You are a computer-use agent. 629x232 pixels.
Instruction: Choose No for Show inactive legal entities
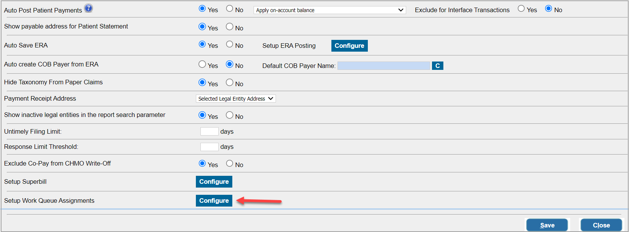pos(230,115)
